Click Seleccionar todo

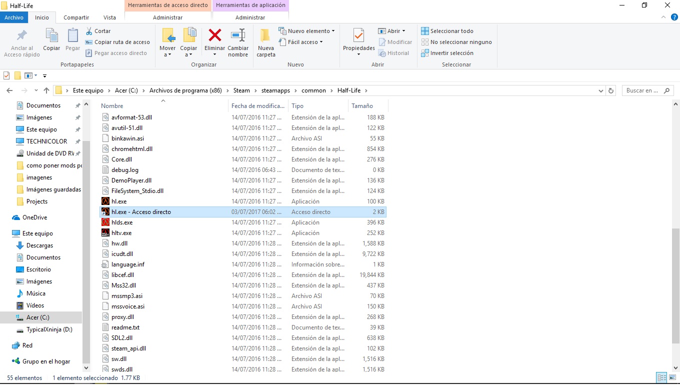coord(447,31)
